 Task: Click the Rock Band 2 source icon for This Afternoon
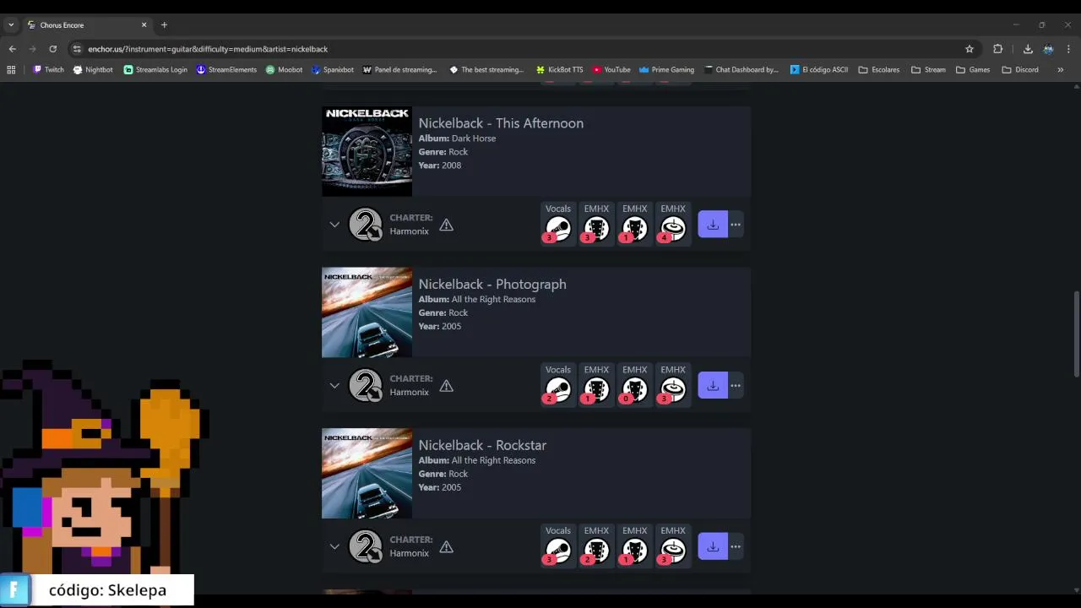366,225
